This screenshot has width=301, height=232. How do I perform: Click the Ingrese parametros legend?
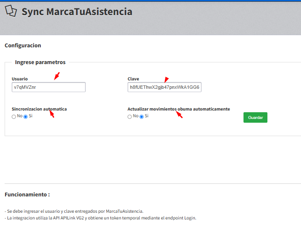tap(40, 62)
